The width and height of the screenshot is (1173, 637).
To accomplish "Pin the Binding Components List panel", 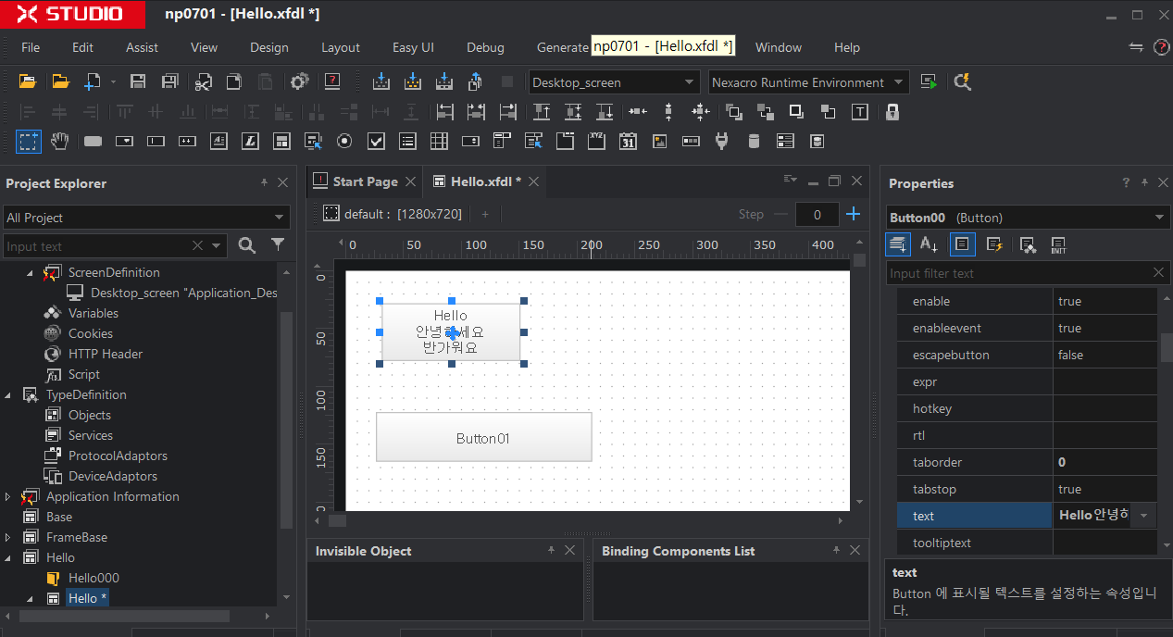I will (837, 550).
